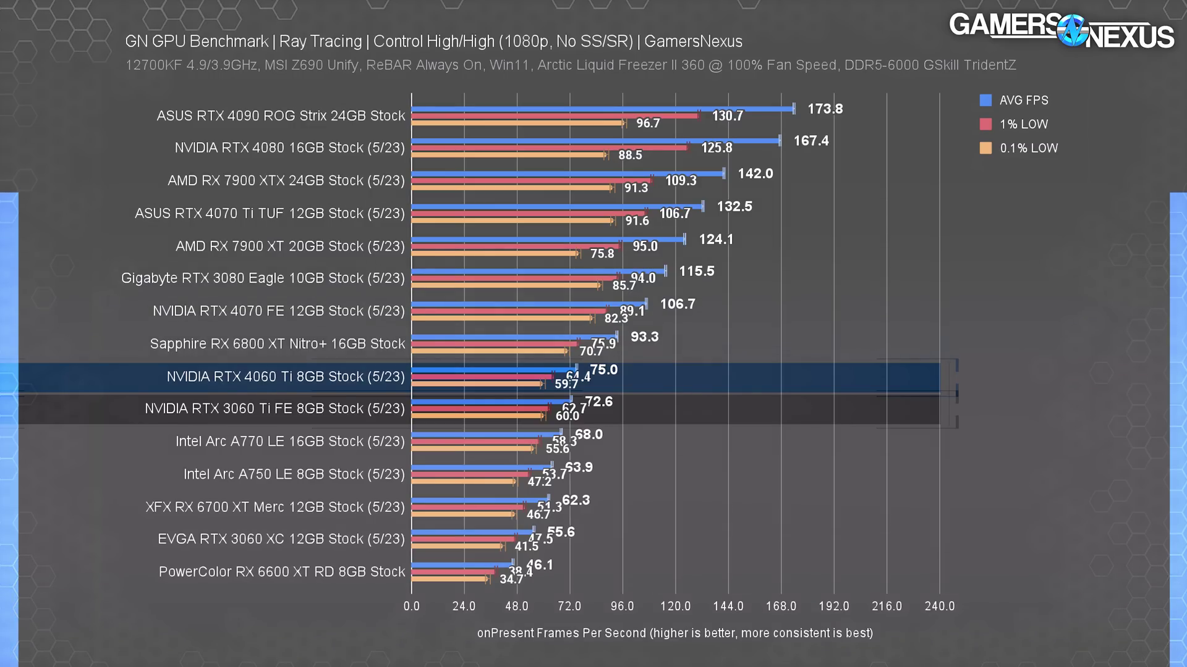The image size is (1187, 667).
Task: Click the GamersNexus logo icon
Action: pos(1072,30)
